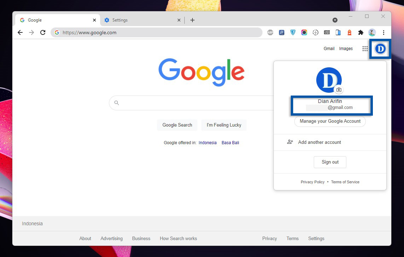Open the search magnifier extension
The height and width of the screenshot is (257, 404).
coord(281,32)
